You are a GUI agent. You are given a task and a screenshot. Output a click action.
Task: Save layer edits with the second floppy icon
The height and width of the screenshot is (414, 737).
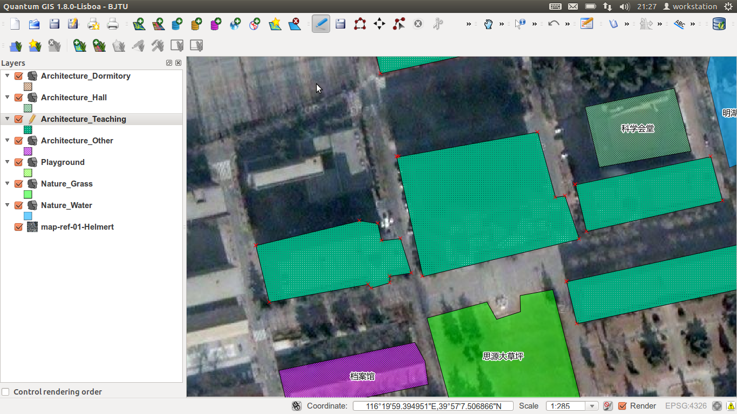340,24
